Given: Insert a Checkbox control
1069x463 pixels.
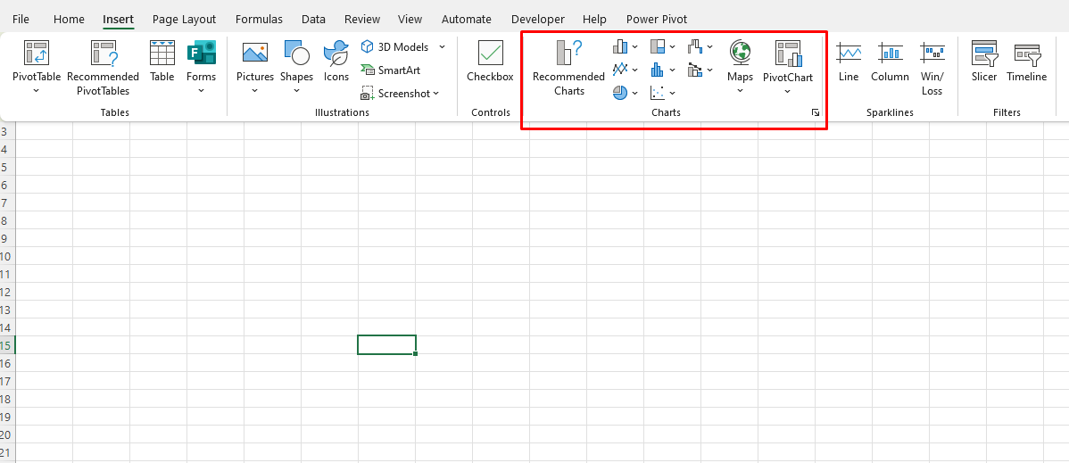Looking at the screenshot, I should (x=490, y=62).
